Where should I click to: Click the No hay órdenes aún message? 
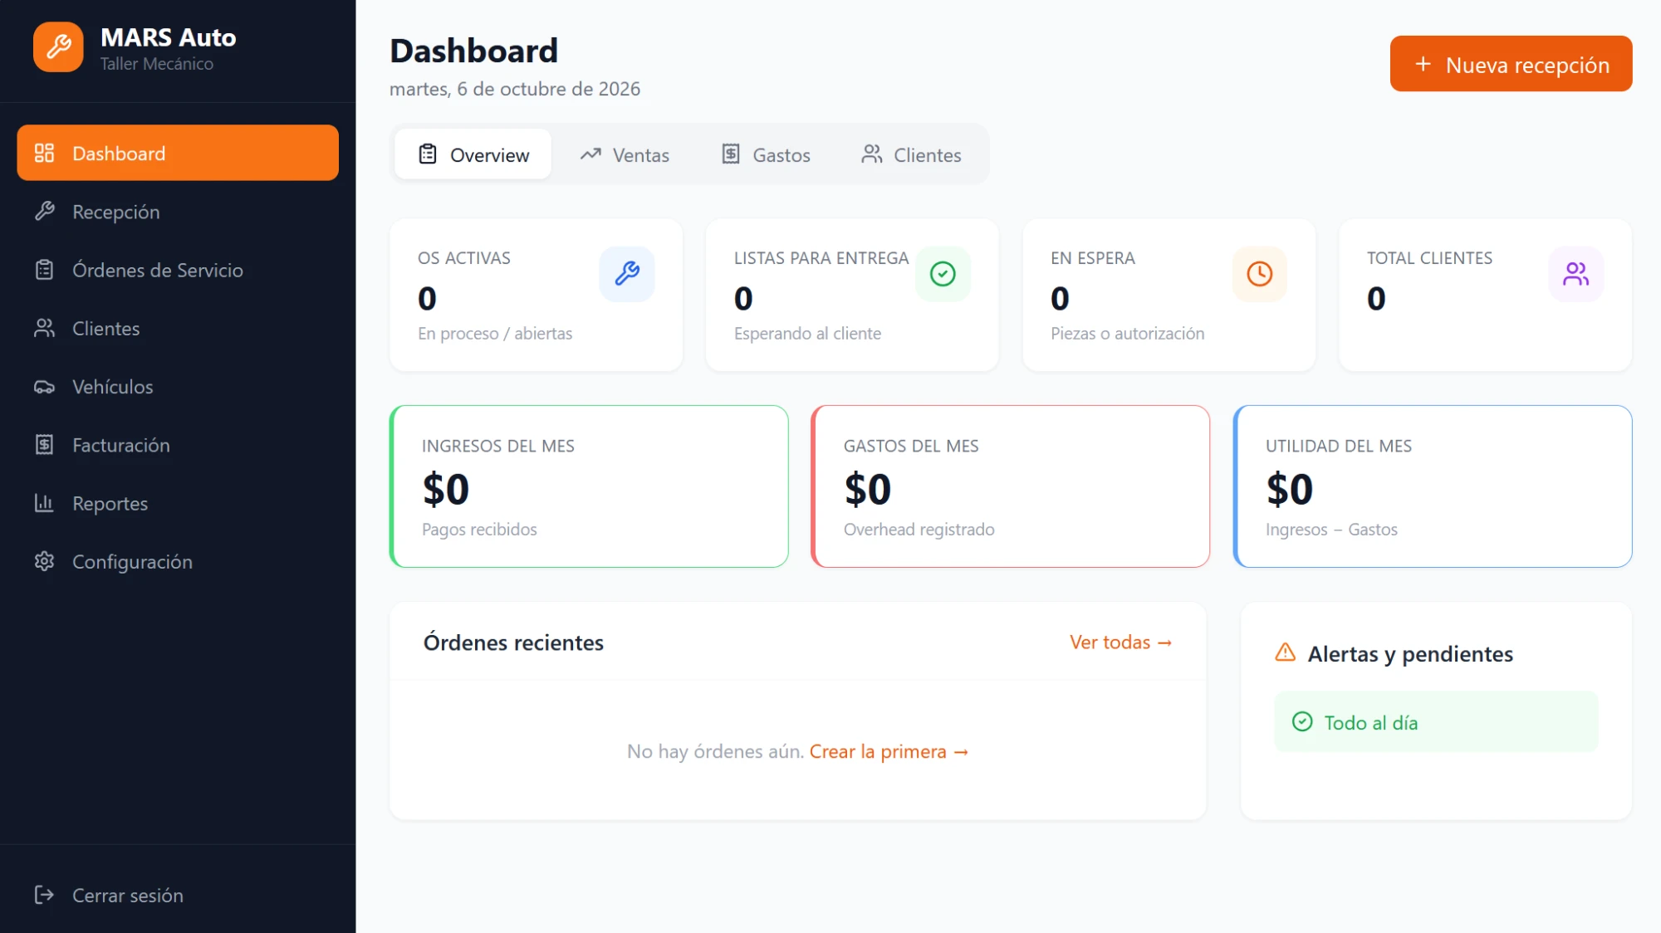click(x=715, y=751)
